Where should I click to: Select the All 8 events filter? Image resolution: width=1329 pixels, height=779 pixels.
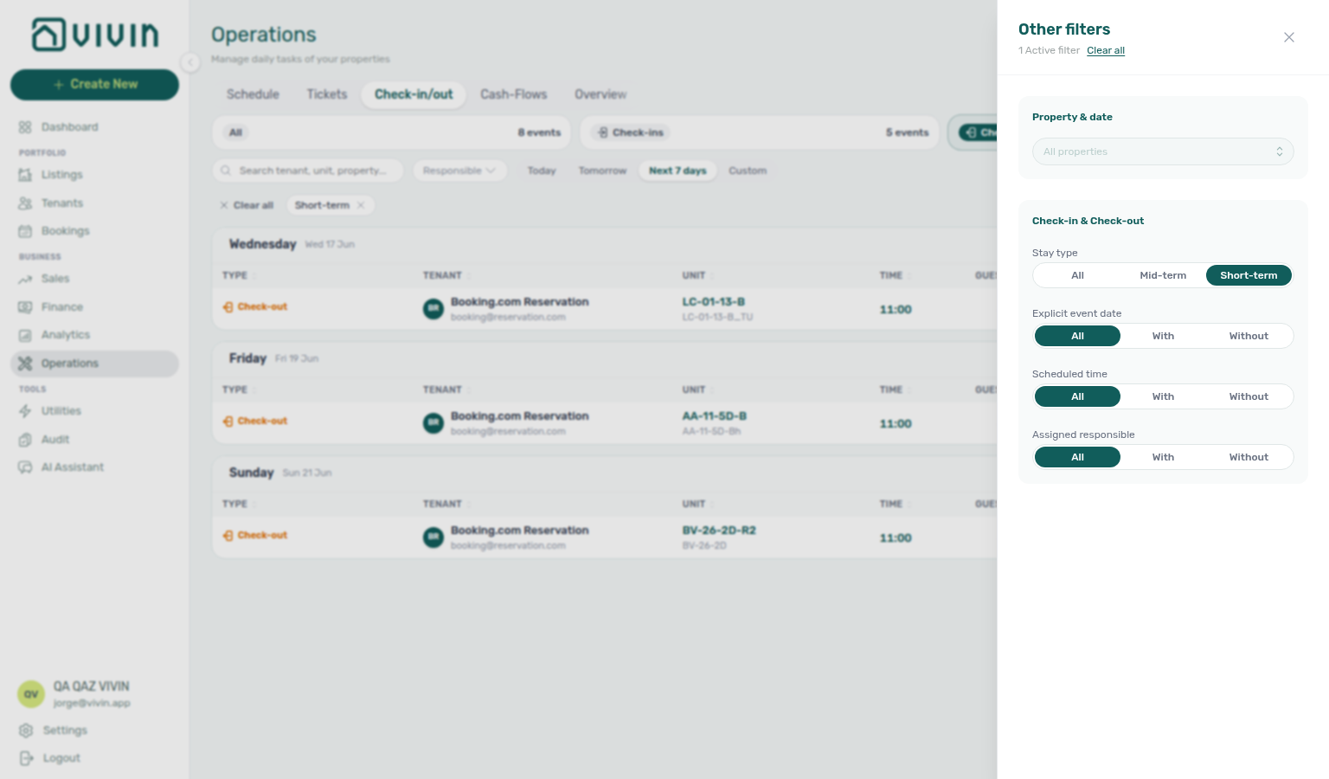pos(391,132)
